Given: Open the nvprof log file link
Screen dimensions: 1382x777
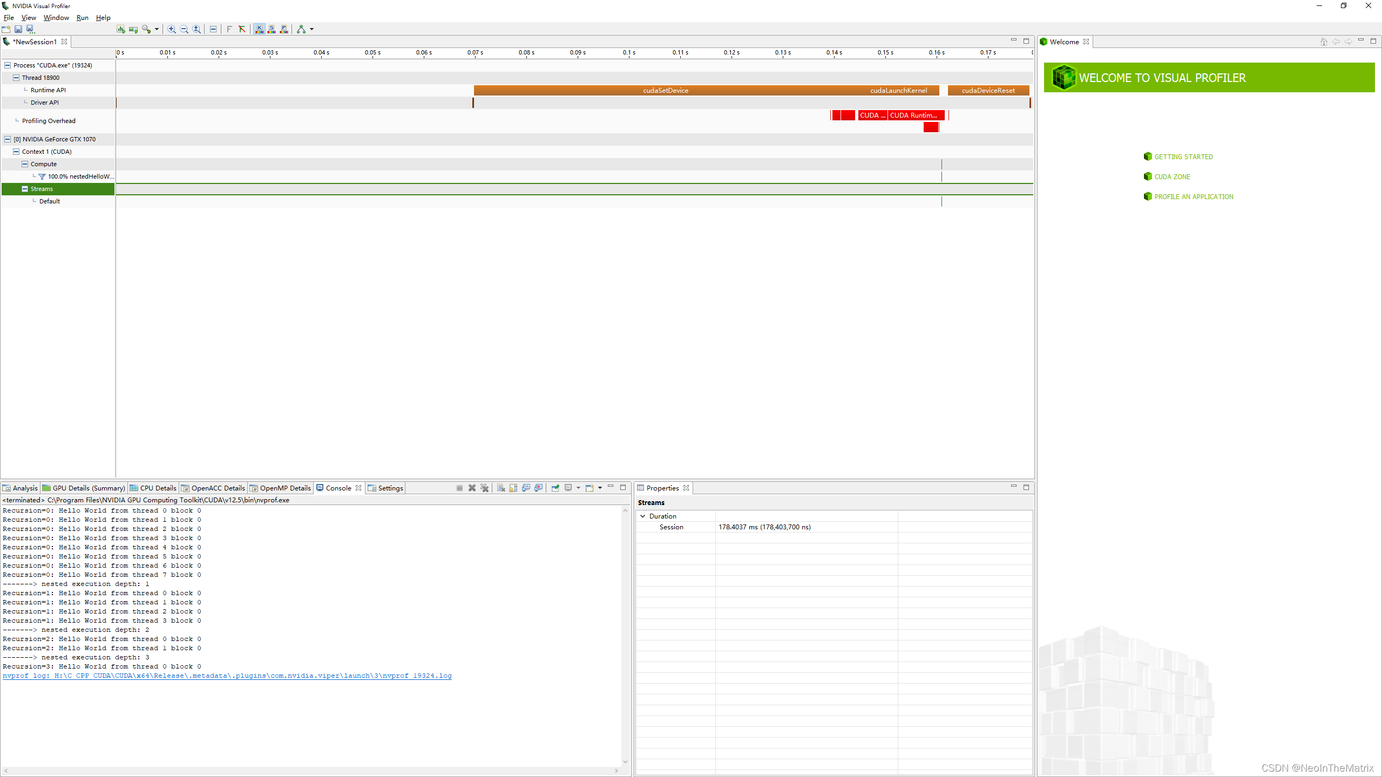Looking at the screenshot, I should (x=227, y=676).
